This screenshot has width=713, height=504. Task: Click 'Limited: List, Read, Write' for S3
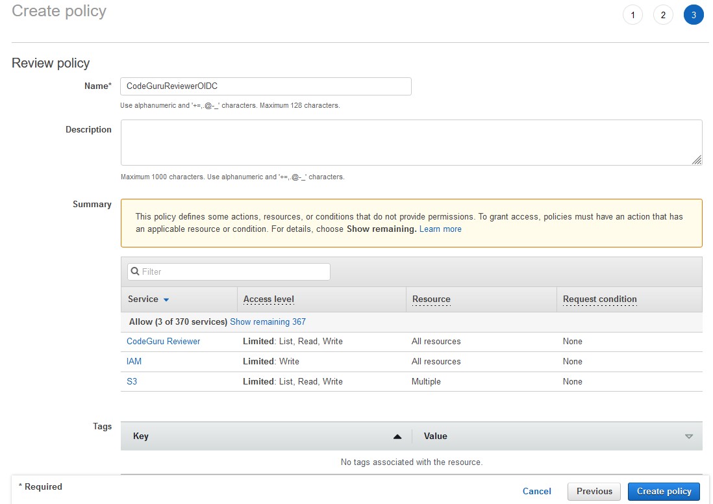click(x=293, y=381)
